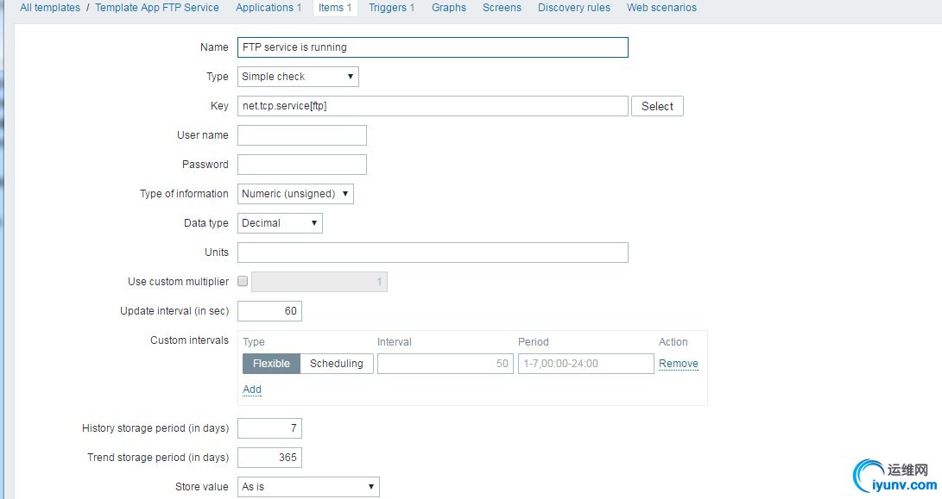Open the Data type dropdown

click(280, 223)
